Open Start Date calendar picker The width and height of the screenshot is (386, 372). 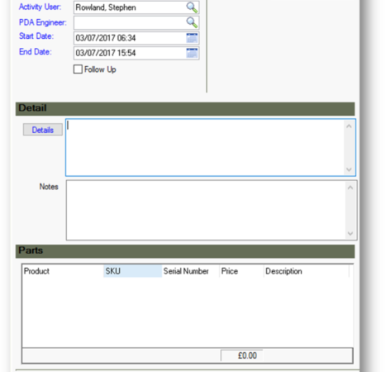click(192, 38)
